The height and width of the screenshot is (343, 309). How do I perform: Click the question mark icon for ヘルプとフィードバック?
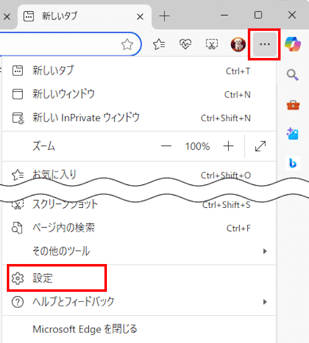coord(17,302)
